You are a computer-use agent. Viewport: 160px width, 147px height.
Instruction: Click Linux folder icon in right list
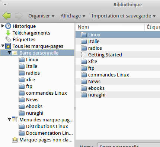(x=84, y=35)
